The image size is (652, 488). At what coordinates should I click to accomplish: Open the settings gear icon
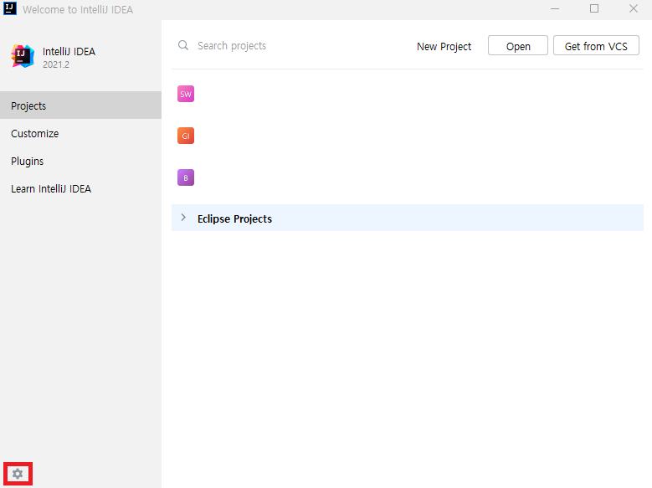(x=18, y=474)
